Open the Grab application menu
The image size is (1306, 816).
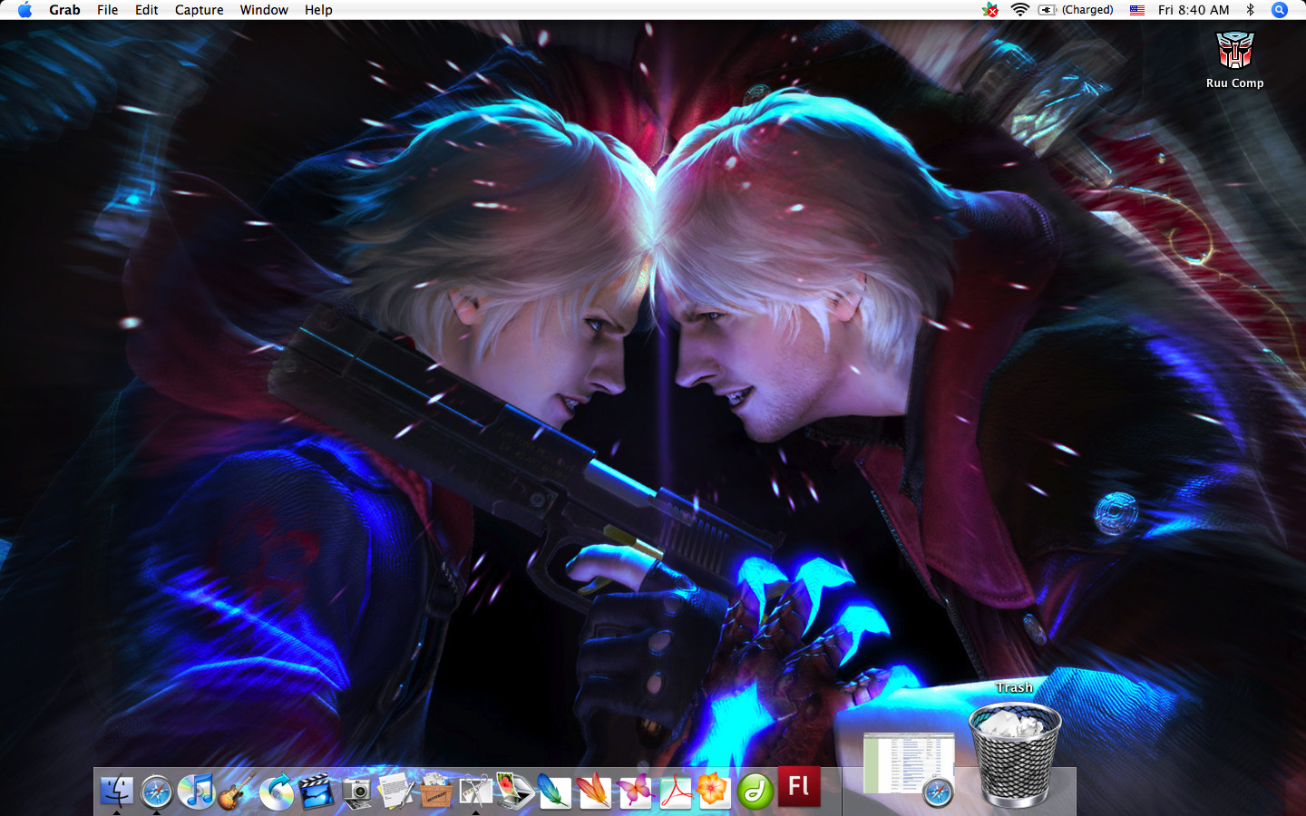(64, 10)
